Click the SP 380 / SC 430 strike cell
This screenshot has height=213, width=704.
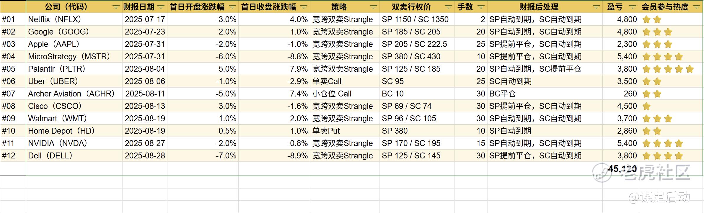[x=417, y=56]
